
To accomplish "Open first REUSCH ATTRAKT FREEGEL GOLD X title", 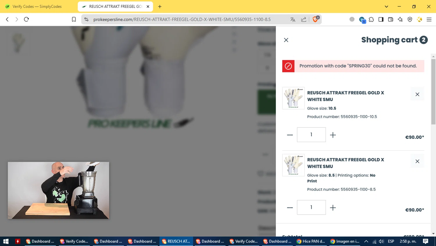I will click(x=346, y=96).
